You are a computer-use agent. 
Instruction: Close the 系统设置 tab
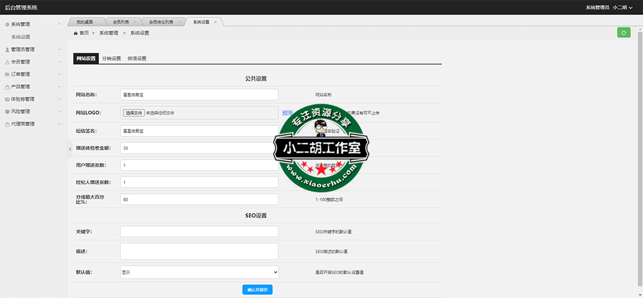pos(215,22)
